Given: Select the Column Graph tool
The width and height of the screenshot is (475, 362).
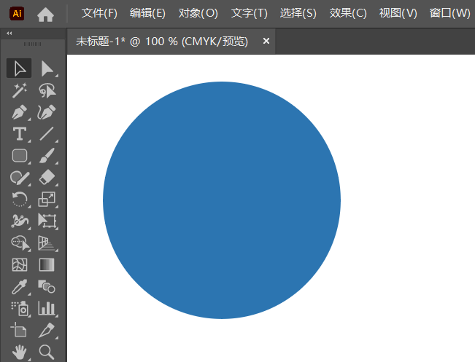Looking at the screenshot, I should [x=47, y=309].
